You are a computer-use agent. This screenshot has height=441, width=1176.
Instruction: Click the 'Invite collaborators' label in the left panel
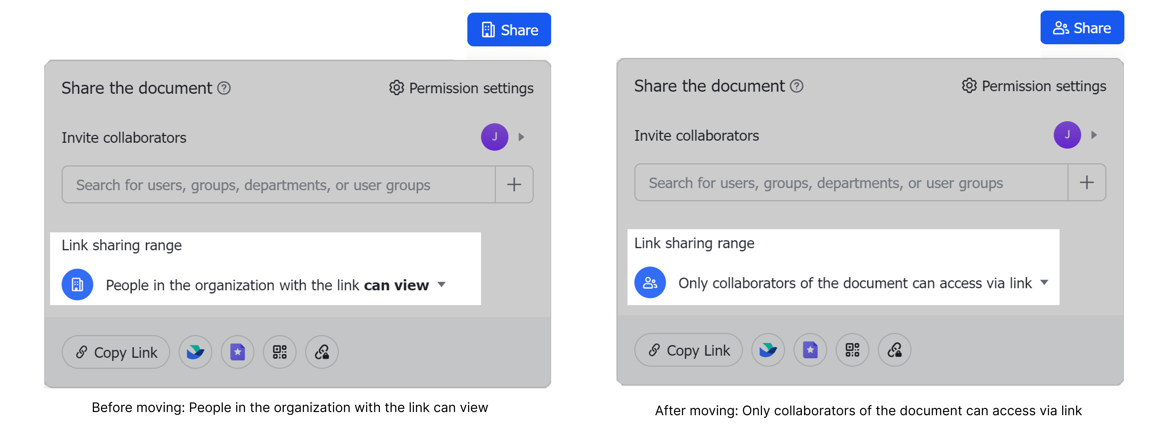tap(124, 138)
